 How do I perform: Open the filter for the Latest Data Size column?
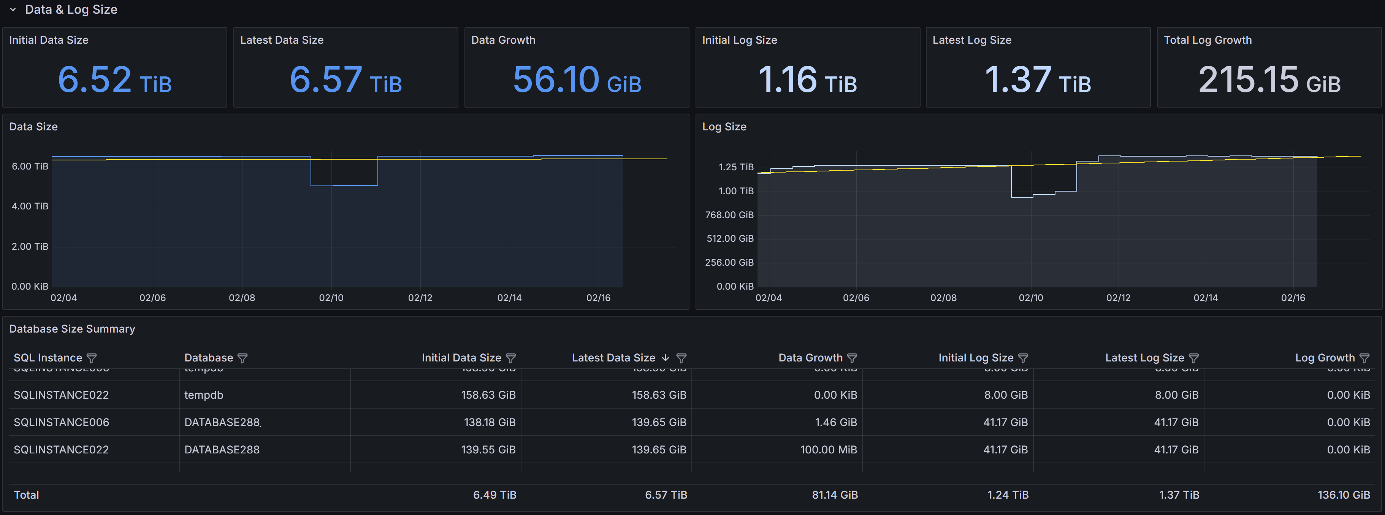681,358
